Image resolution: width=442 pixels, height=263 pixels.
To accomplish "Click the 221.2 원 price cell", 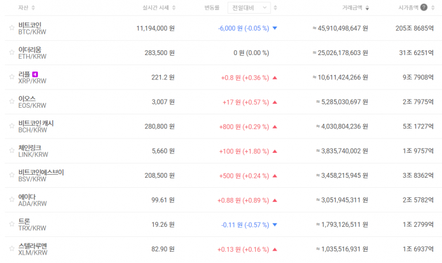I will (163, 77).
